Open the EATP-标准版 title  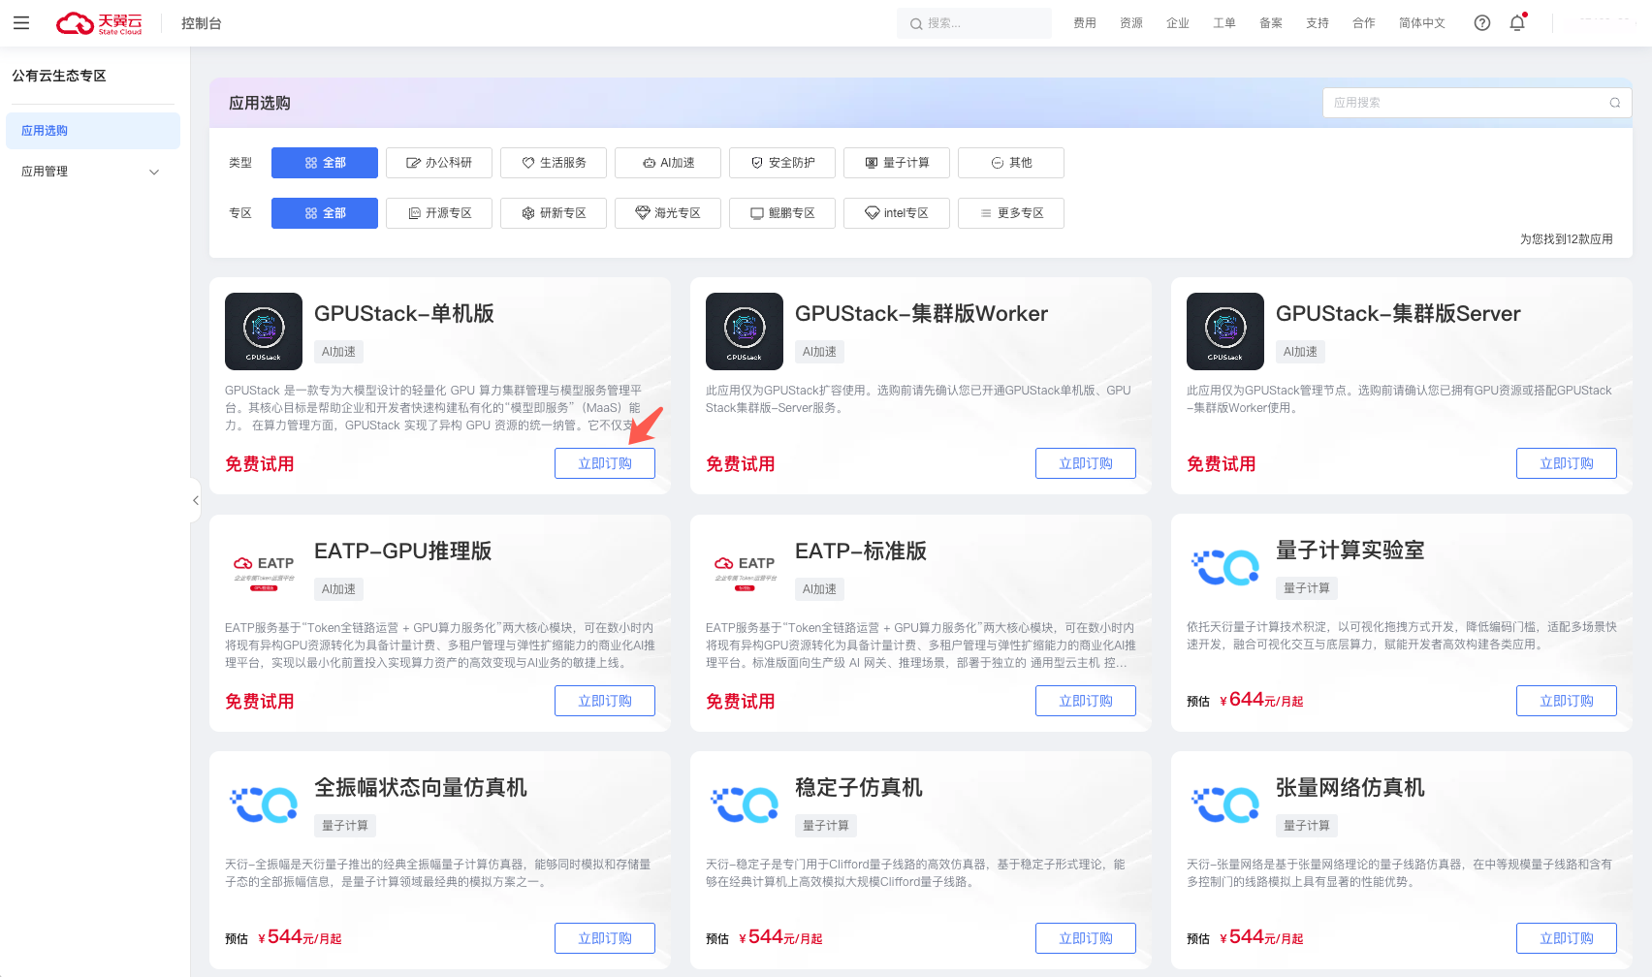coord(861,551)
